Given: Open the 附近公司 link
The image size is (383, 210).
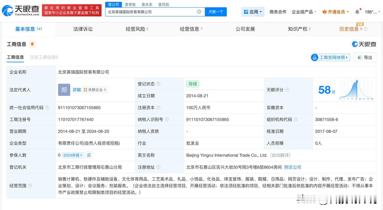Looking at the screenshot, I should coord(293,167).
